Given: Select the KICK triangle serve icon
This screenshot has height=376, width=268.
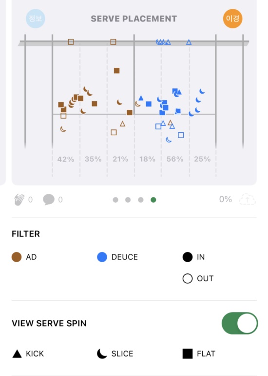Looking at the screenshot, I should tap(17, 354).
